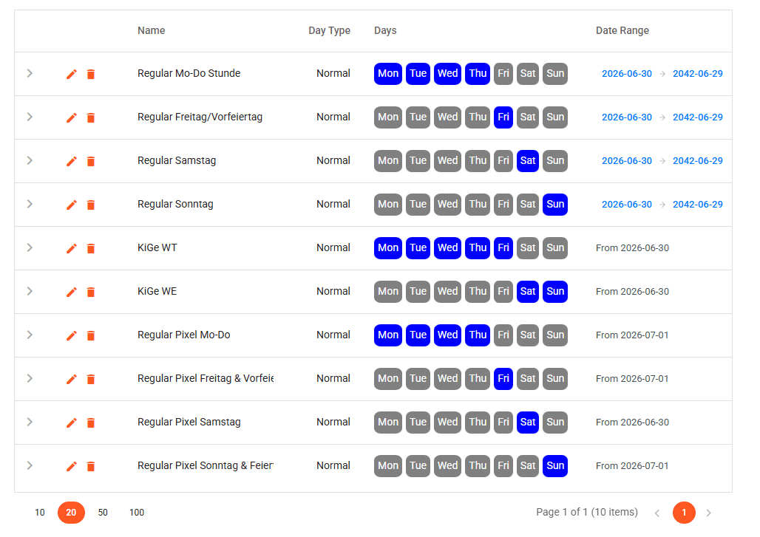
Task: Toggle Tue chip in Regular Pixel Samstag row
Action: [418, 423]
